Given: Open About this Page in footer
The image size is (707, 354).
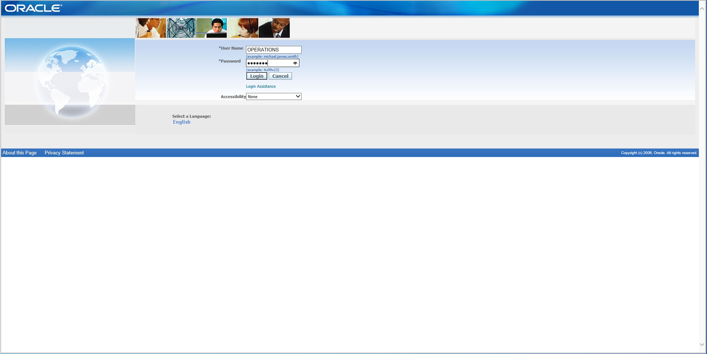Looking at the screenshot, I should tap(20, 153).
